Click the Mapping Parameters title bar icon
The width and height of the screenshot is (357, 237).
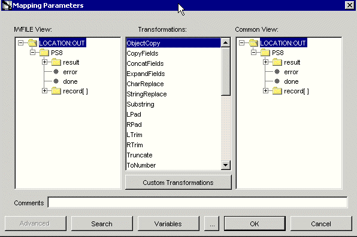click(x=7, y=5)
